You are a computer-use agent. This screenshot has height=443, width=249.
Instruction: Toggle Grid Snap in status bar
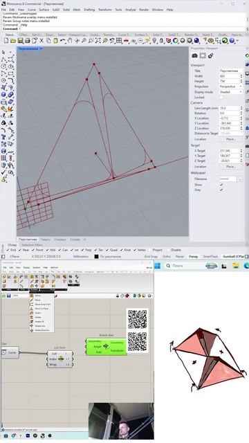(151, 257)
